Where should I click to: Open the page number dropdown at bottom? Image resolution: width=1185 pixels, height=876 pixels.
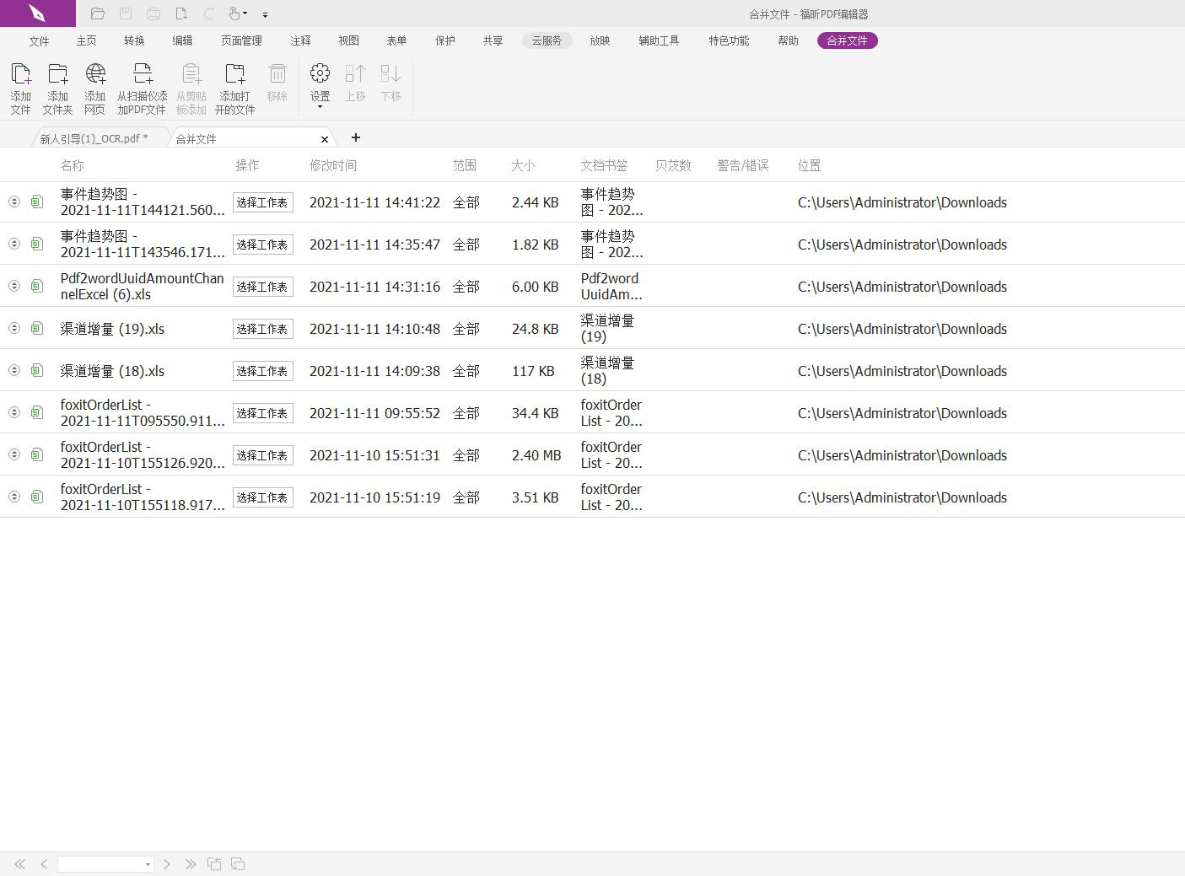click(146, 863)
